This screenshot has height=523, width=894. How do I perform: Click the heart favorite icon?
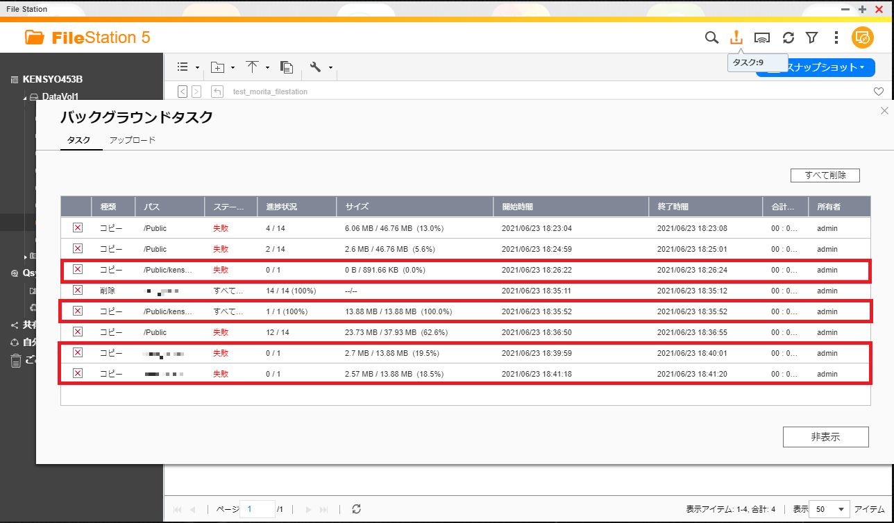point(878,92)
